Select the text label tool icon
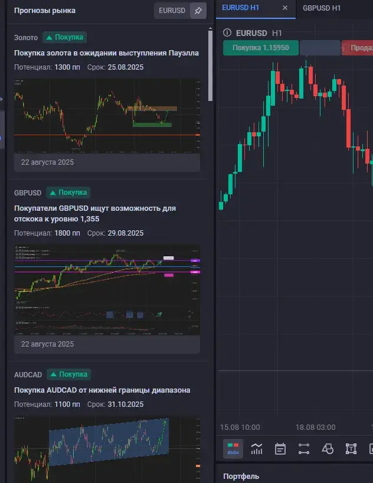The width and height of the screenshot is (373, 483). [x=351, y=449]
